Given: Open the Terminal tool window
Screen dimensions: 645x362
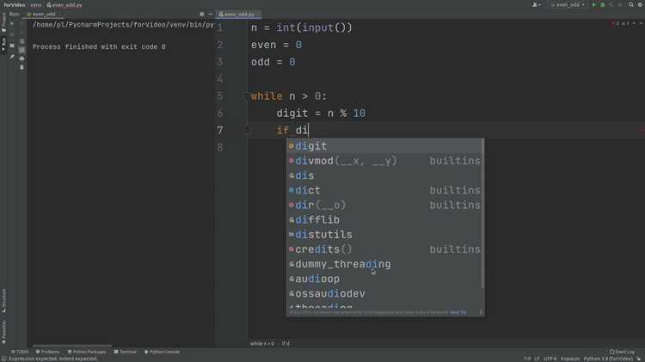Looking at the screenshot, I should (x=125, y=352).
